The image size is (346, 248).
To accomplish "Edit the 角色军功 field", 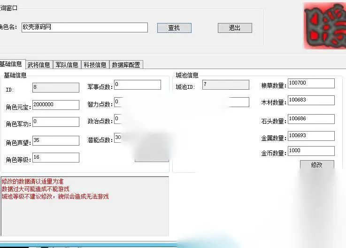I will (56, 122).
